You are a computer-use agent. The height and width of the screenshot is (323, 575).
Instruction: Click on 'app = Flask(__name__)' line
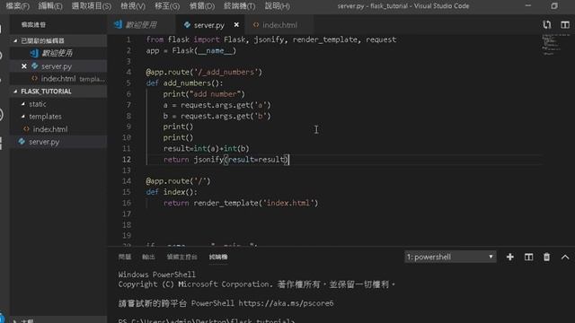pyautogui.click(x=191, y=50)
